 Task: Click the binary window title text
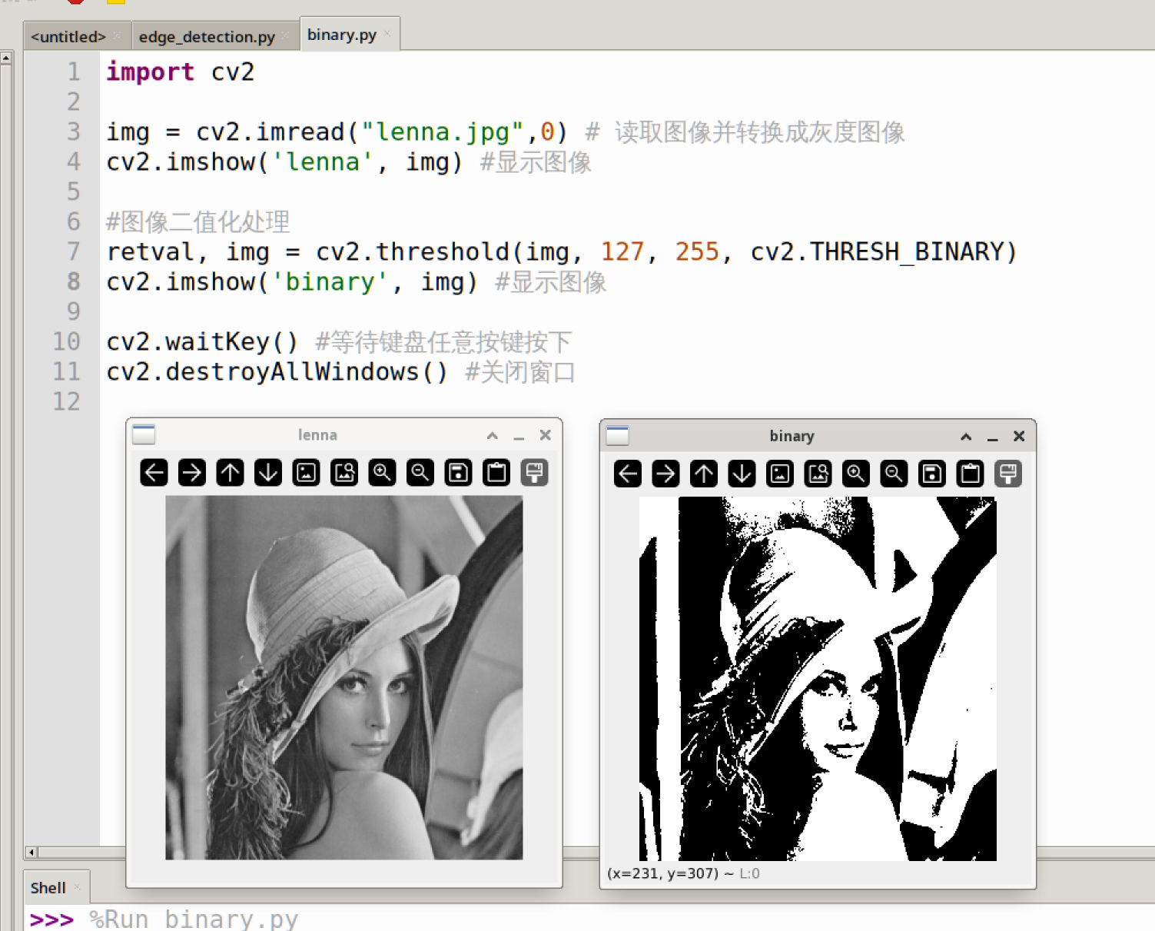(x=792, y=436)
